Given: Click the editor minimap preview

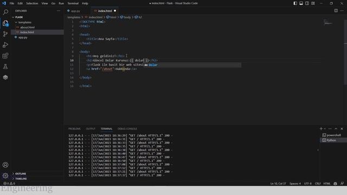Looking at the screenshot, I should pos(327,22).
